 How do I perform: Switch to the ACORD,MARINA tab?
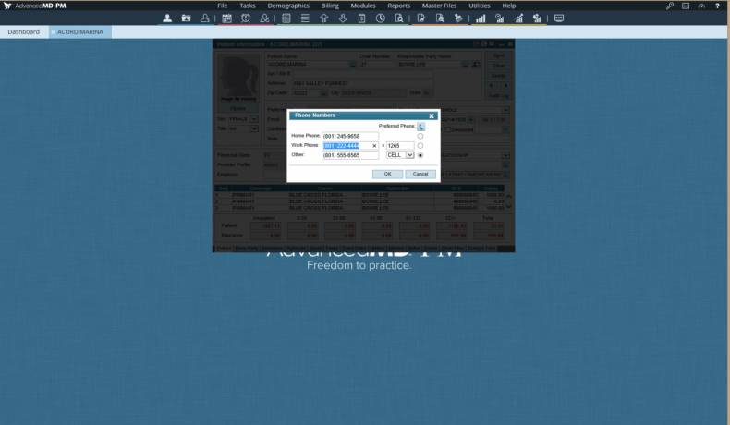pos(80,31)
